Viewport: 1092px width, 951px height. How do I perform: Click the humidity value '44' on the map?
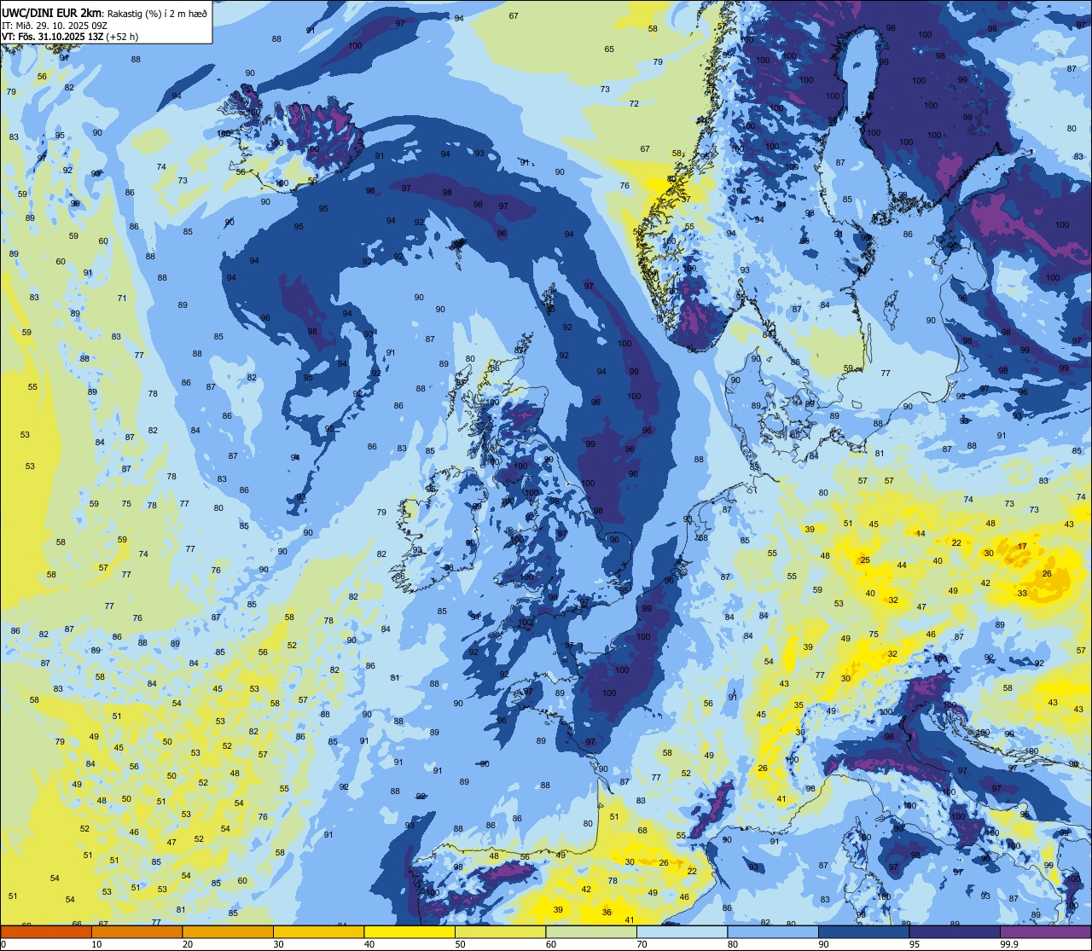[x=902, y=565]
